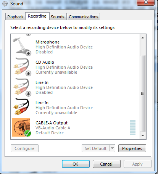Viewport: 158px width, 174px height.
Task: Click the scrollbar down arrow
Action: coord(143,136)
